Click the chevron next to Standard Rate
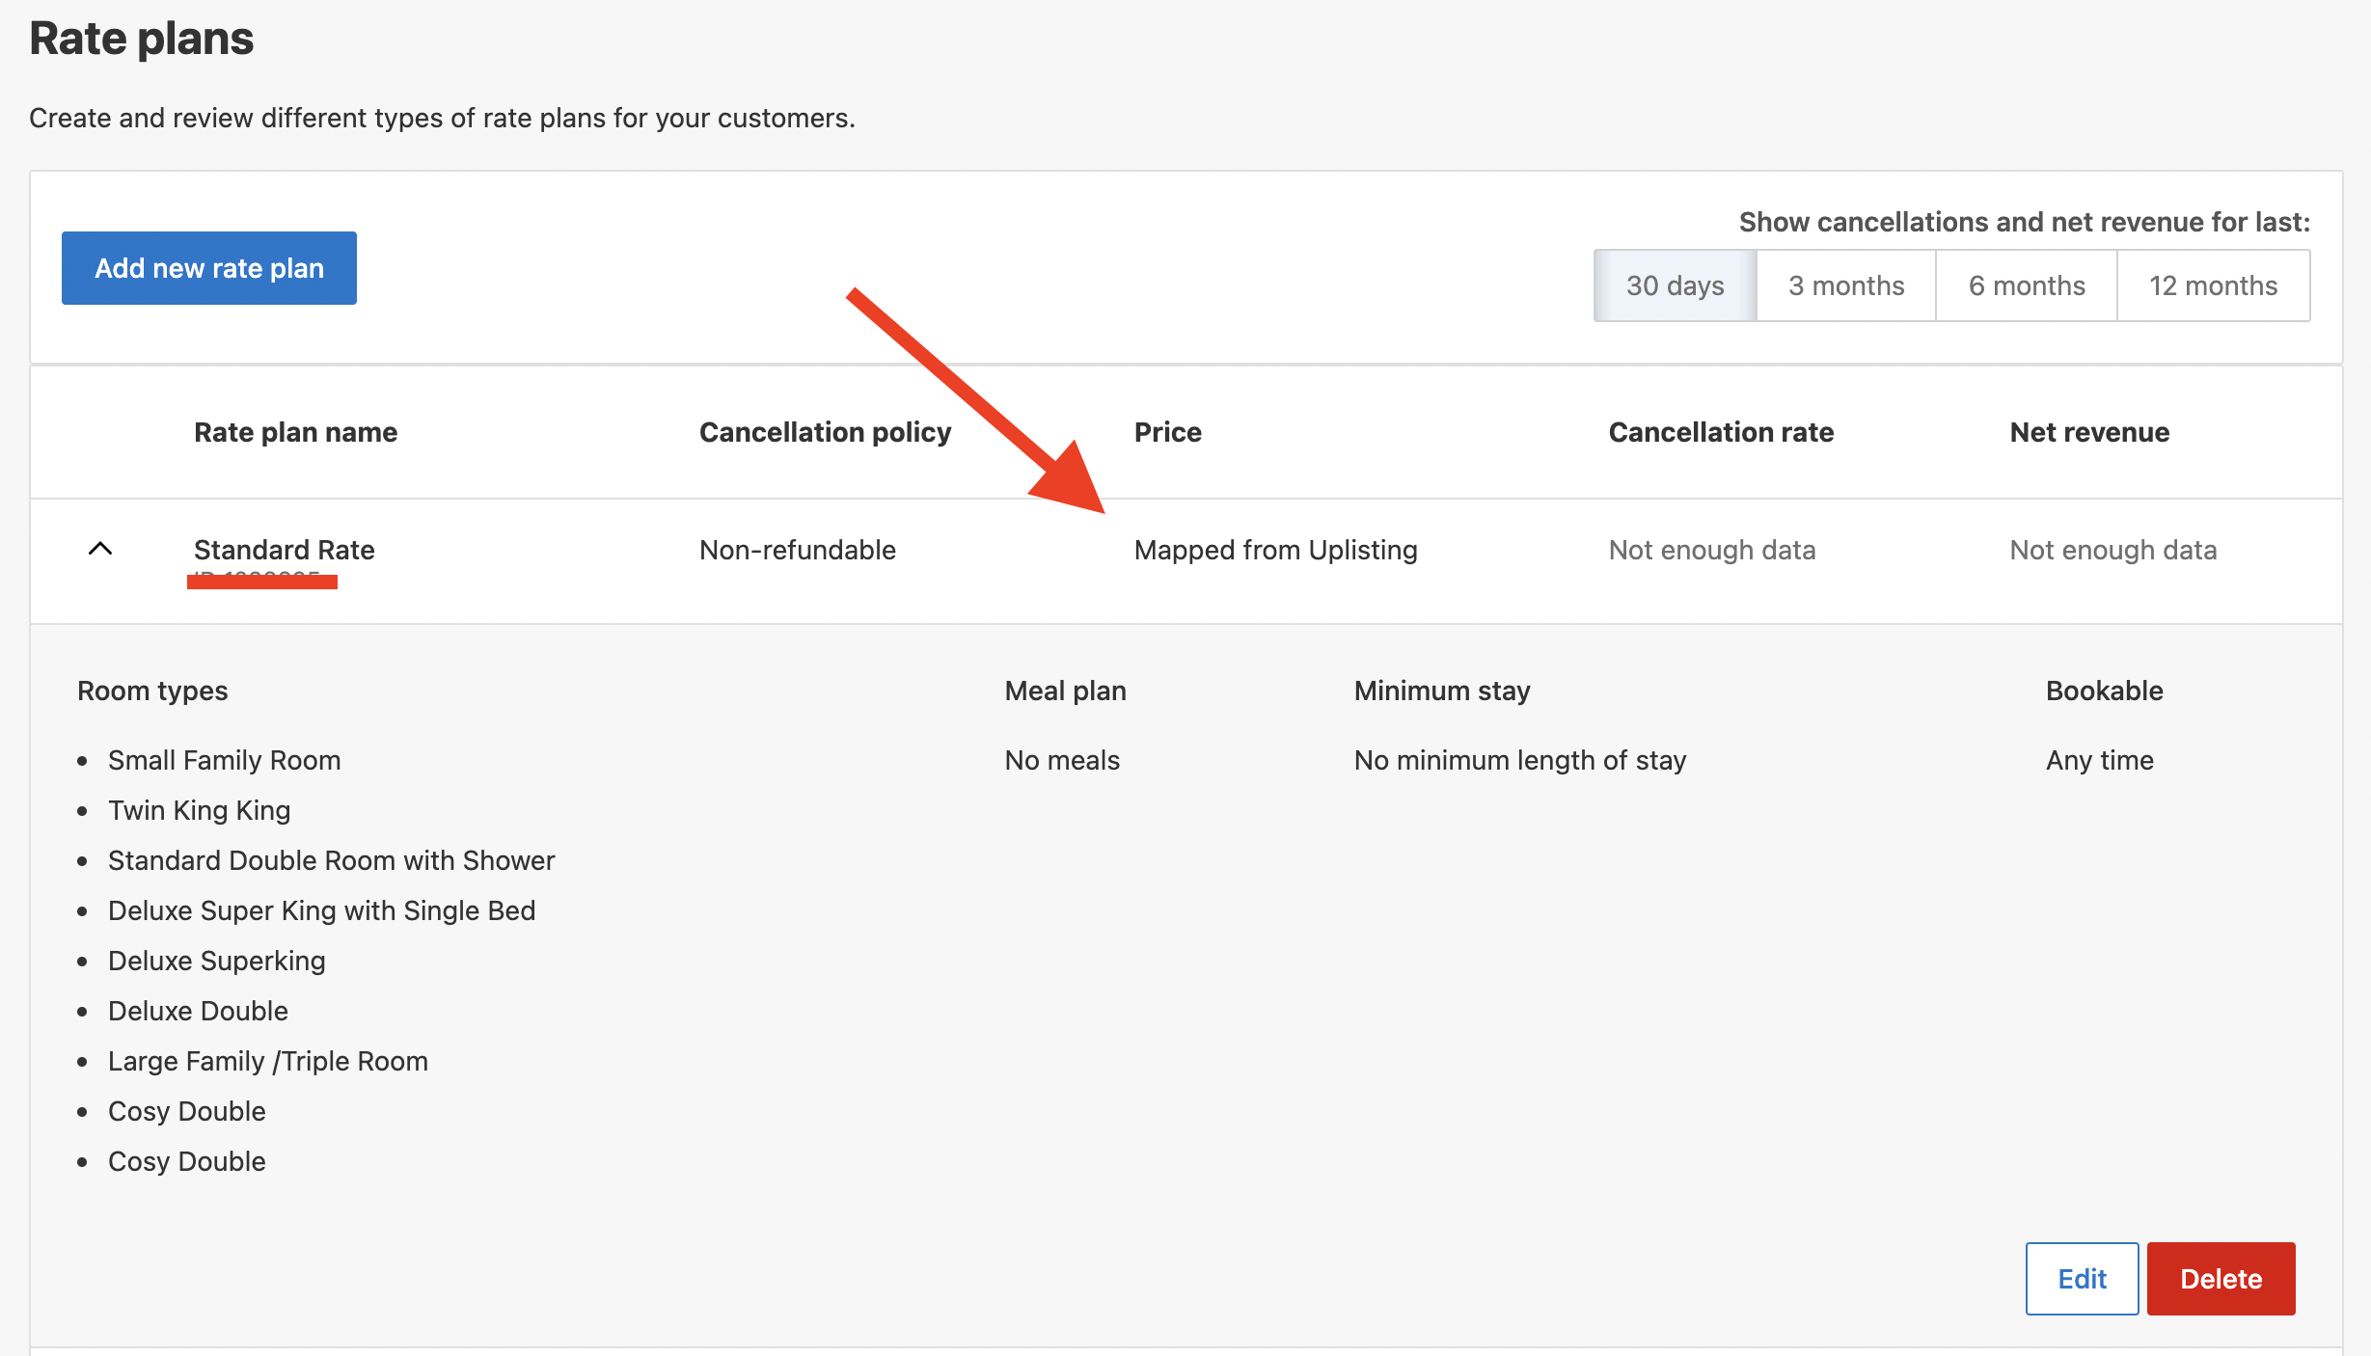 (100, 550)
